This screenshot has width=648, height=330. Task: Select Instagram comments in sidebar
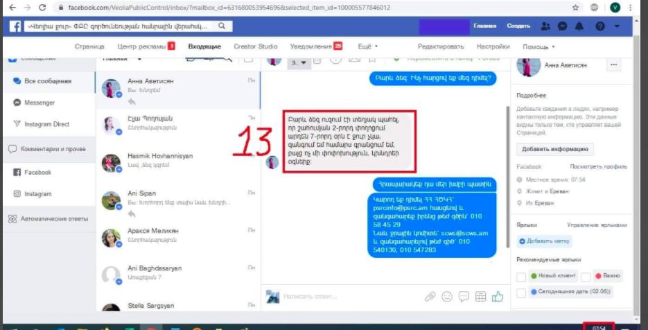point(49,193)
